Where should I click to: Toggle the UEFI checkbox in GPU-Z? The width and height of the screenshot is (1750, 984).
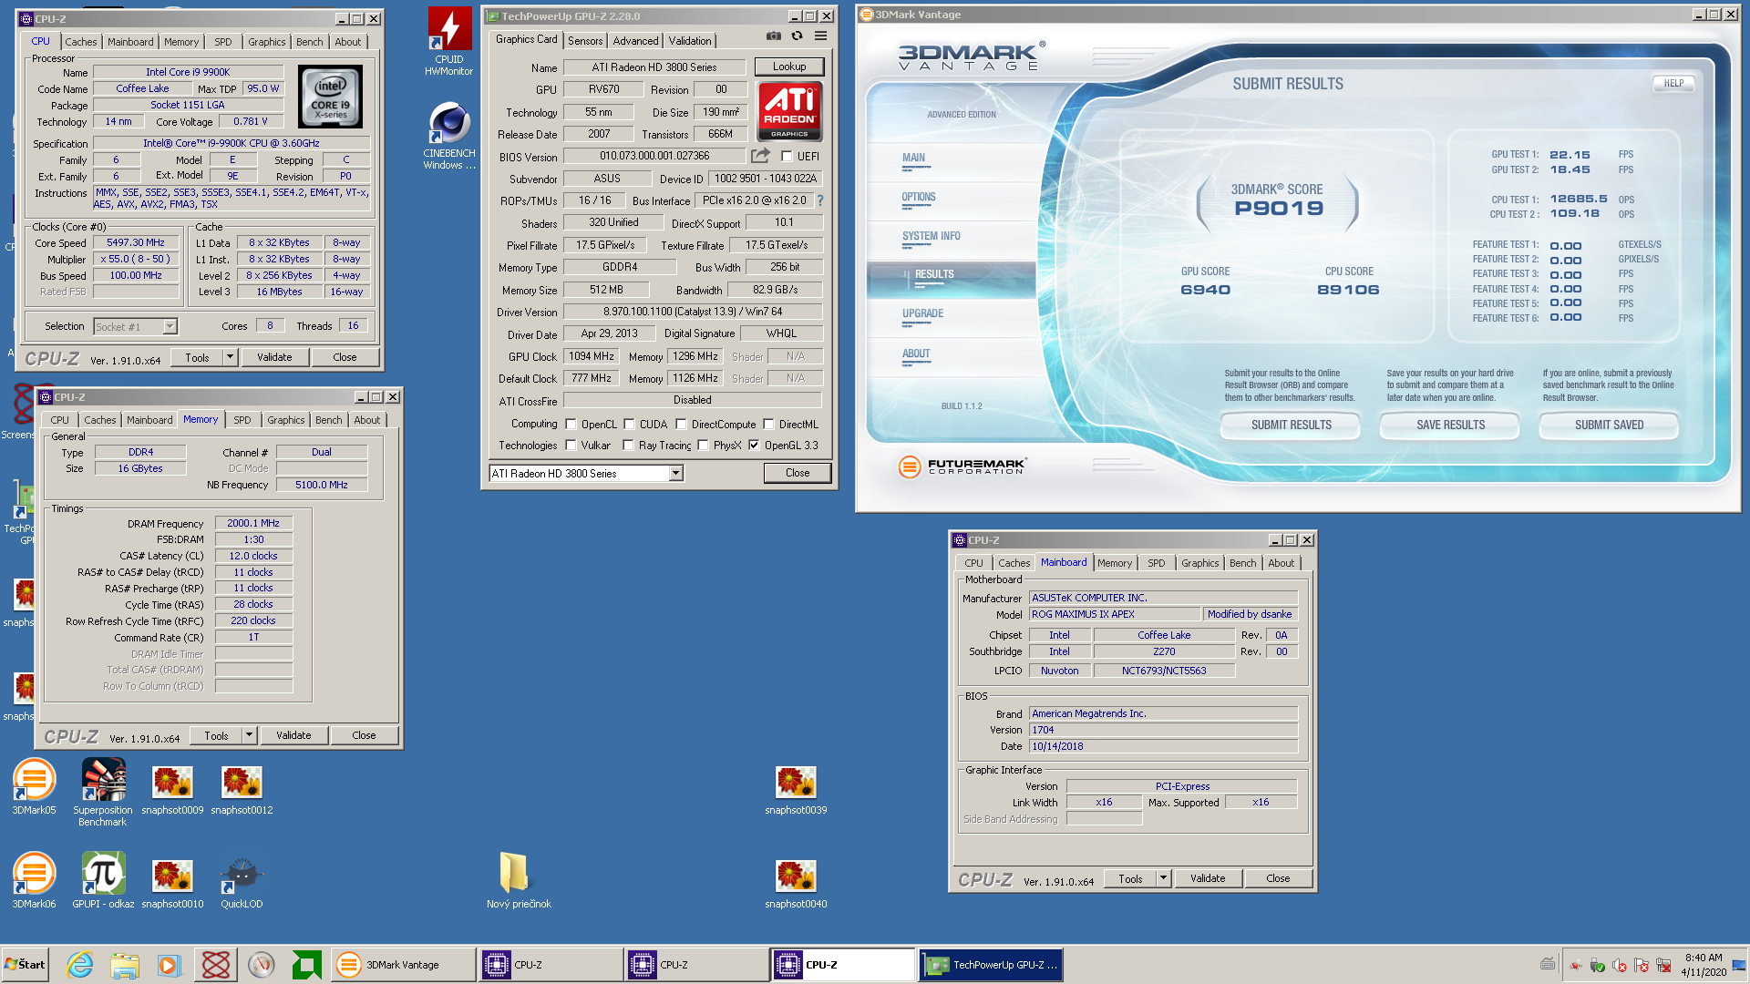787,156
